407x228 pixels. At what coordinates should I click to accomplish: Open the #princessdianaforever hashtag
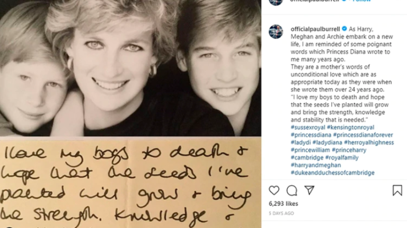[x=363, y=135]
